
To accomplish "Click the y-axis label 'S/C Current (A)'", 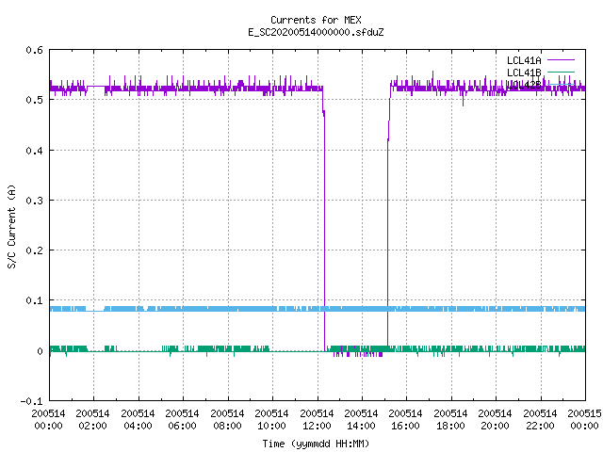I will [11, 226].
